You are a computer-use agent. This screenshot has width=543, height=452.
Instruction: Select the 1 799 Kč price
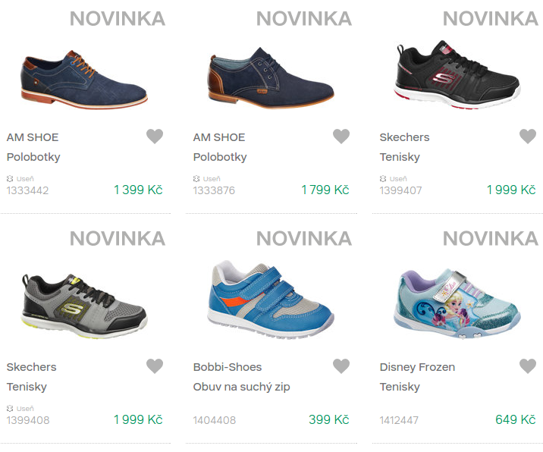325,190
